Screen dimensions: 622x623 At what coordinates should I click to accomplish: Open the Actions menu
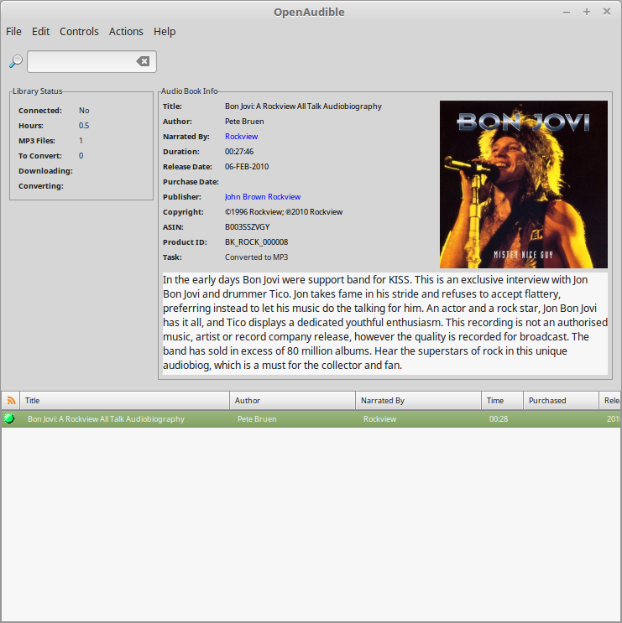[126, 31]
